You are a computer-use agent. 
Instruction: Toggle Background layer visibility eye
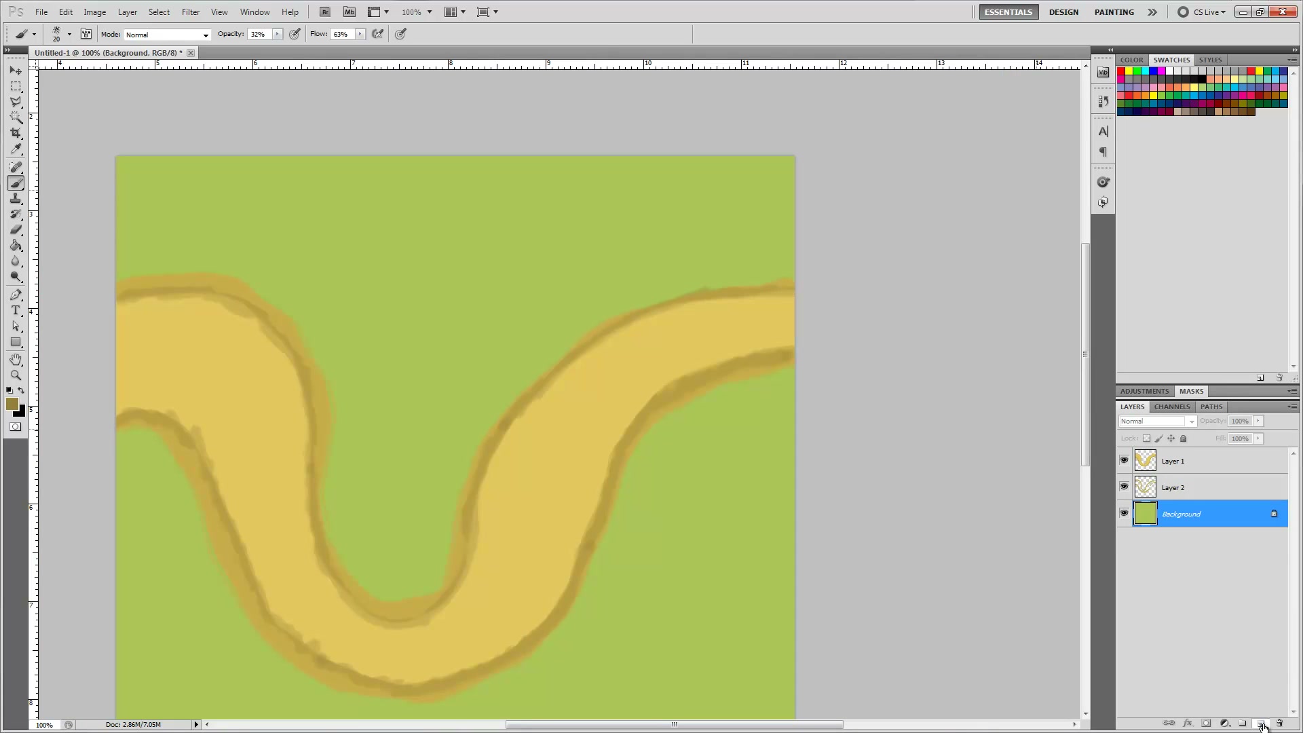(1124, 514)
